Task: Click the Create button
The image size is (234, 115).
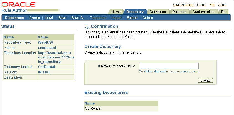Action: [x=205, y=81]
